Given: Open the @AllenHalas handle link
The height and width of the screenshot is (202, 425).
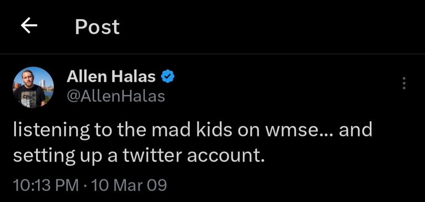Looking at the screenshot, I should tap(116, 96).
